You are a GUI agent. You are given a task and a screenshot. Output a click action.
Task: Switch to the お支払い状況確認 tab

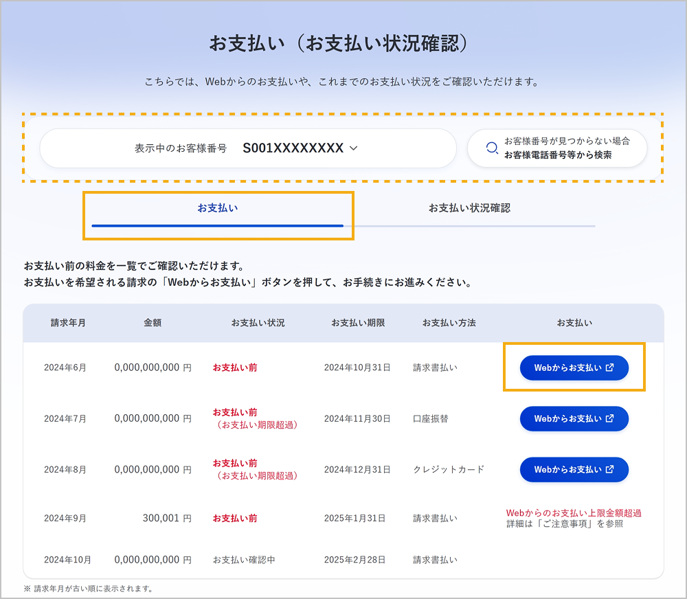pos(469,208)
